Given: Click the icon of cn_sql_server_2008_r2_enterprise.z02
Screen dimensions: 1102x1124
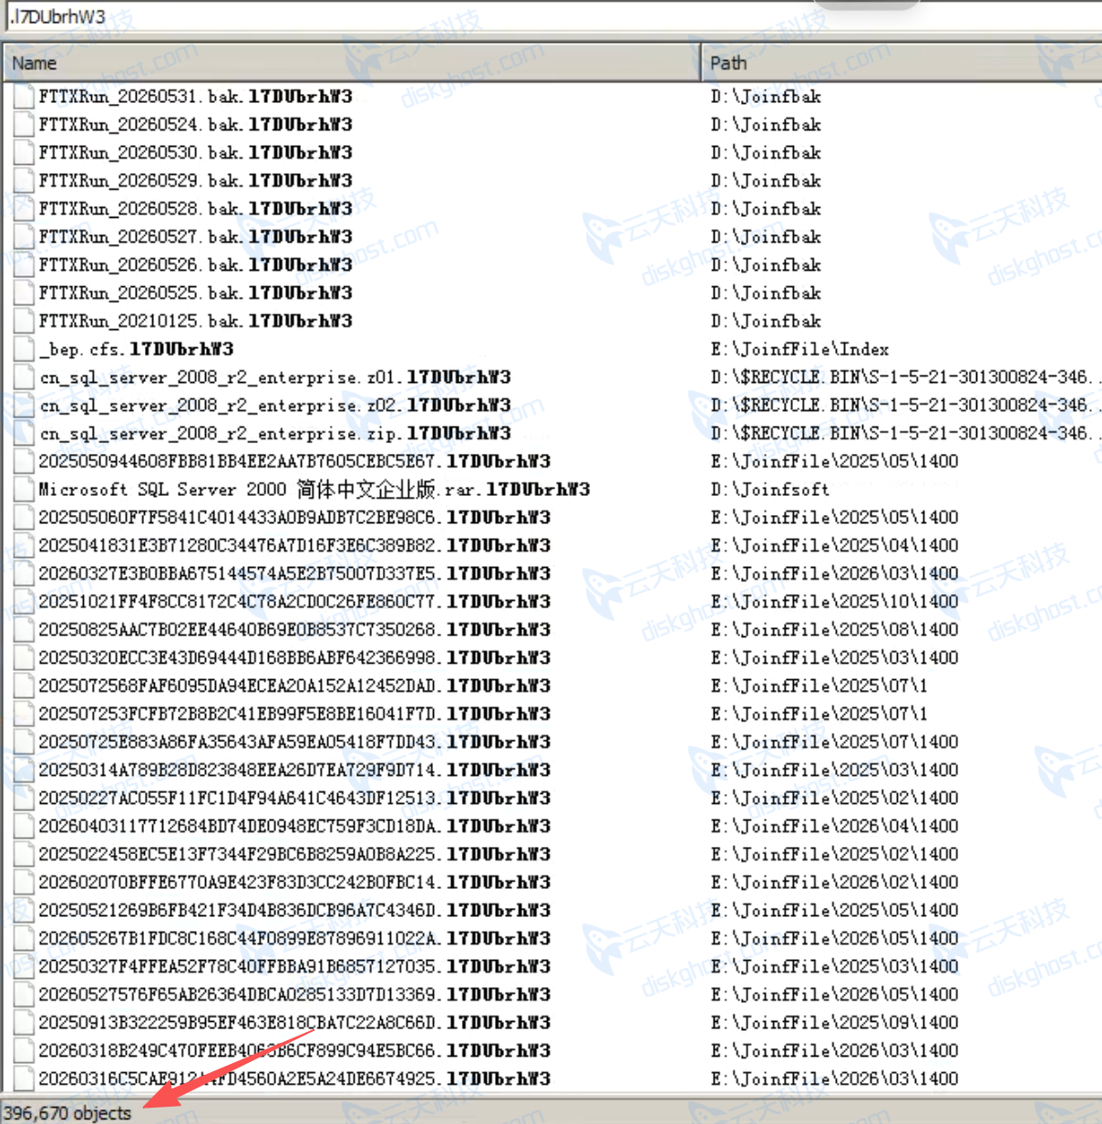Looking at the screenshot, I should click(25, 406).
